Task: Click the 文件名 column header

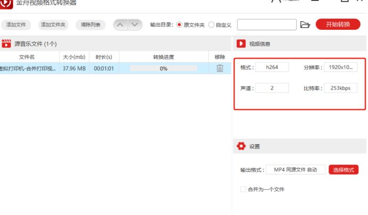Action: 27,57
